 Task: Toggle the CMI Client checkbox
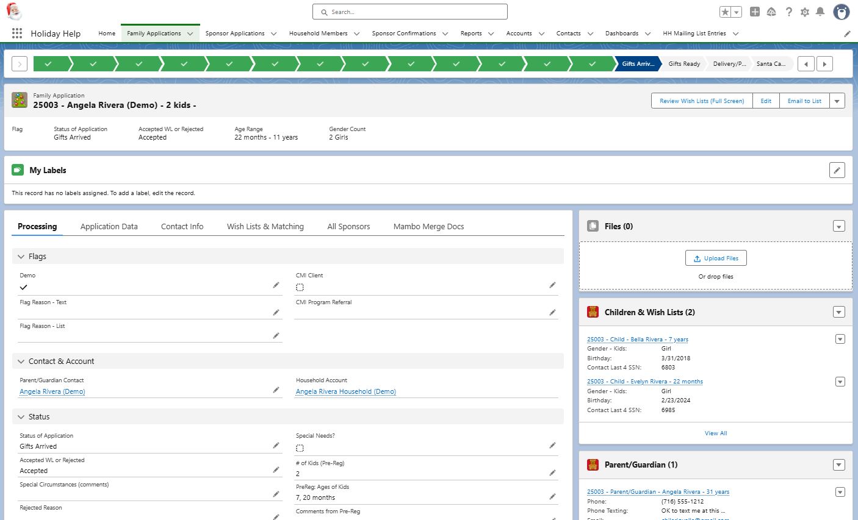300,287
